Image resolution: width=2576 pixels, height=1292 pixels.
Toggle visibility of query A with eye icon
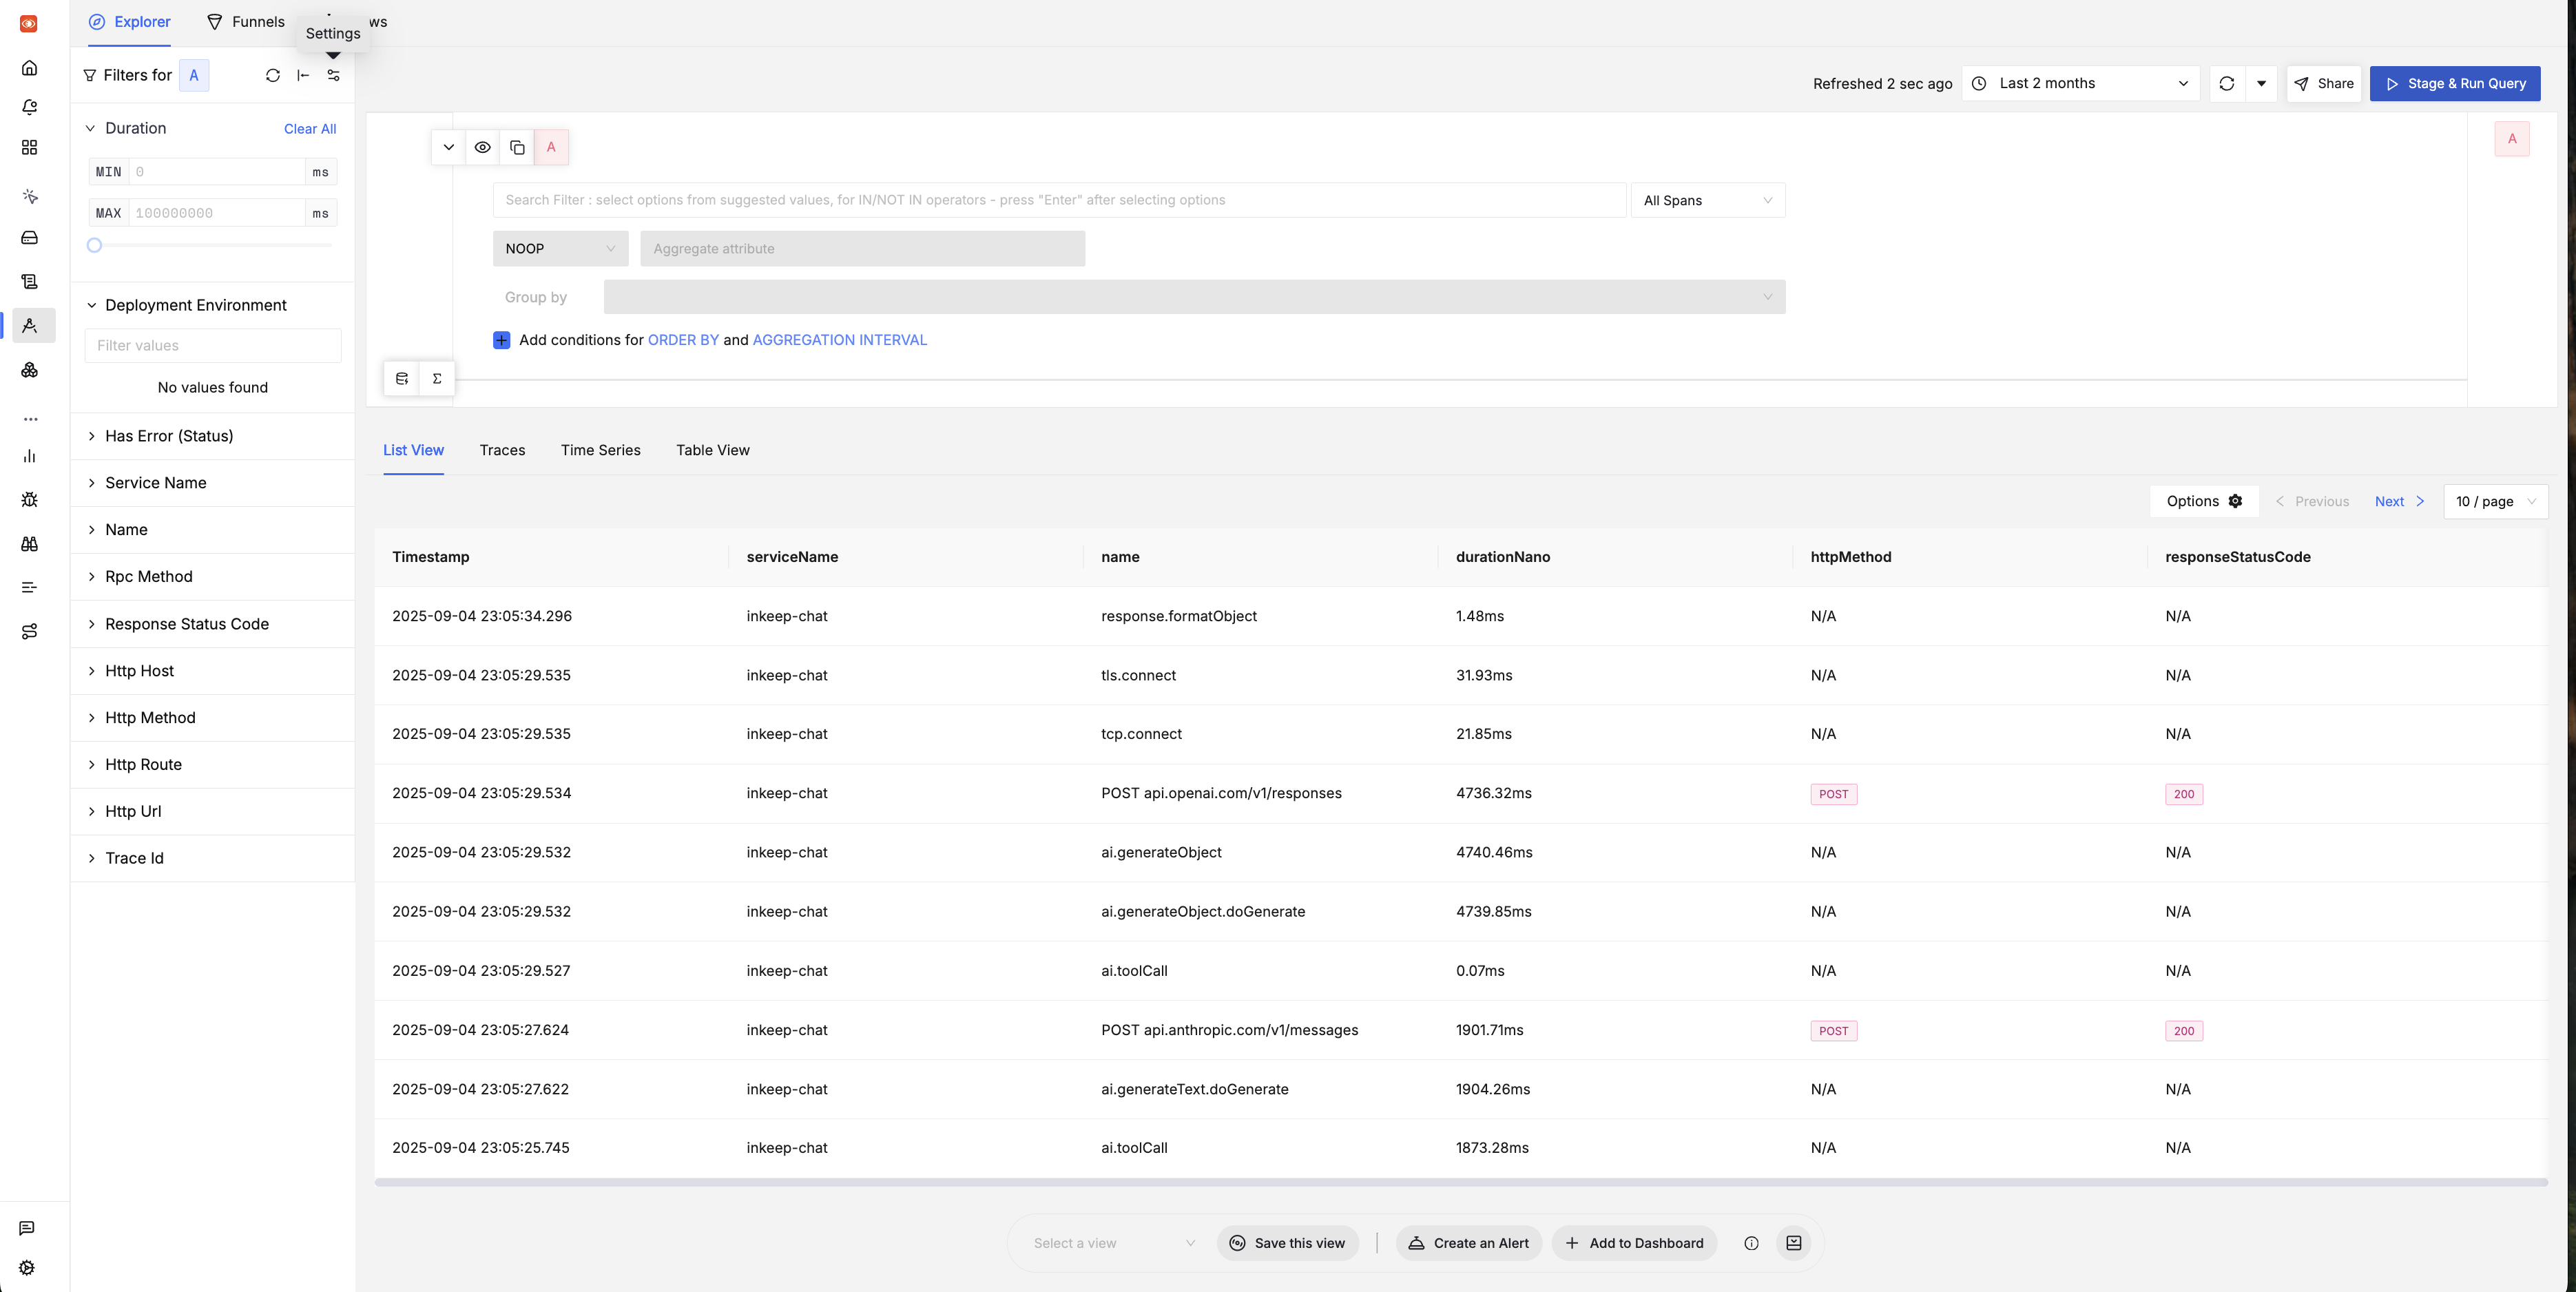[483, 147]
